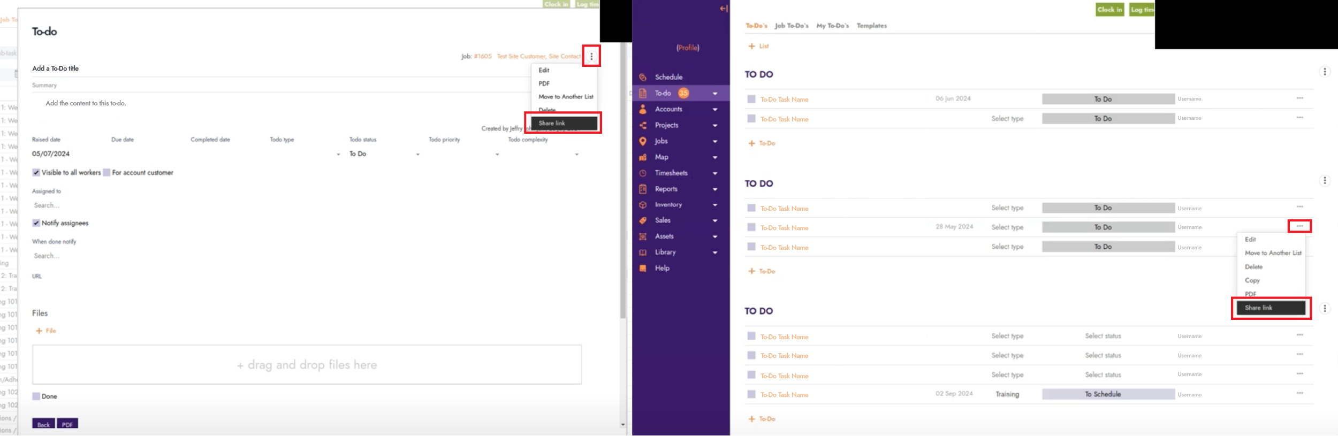Click the To-do clipboard icon in the sidebar
This screenshot has width=1338, height=436.
pyautogui.click(x=643, y=93)
